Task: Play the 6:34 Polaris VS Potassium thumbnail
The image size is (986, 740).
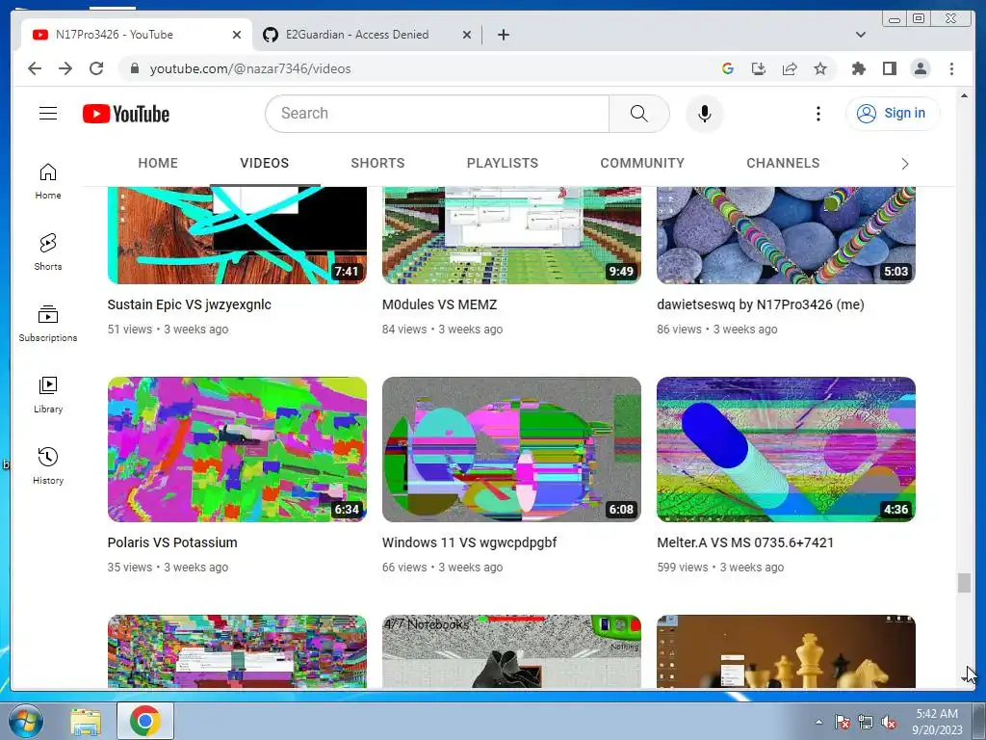Action: (x=237, y=449)
